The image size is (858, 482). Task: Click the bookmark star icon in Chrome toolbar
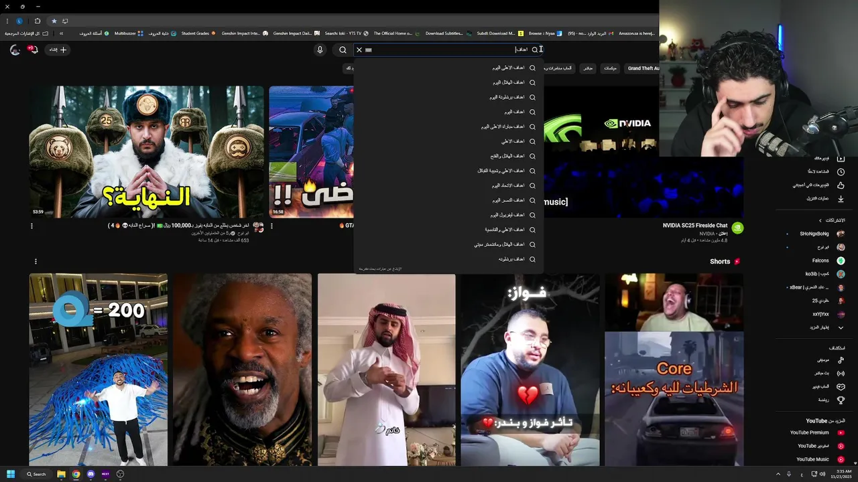(x=54, y=21)
